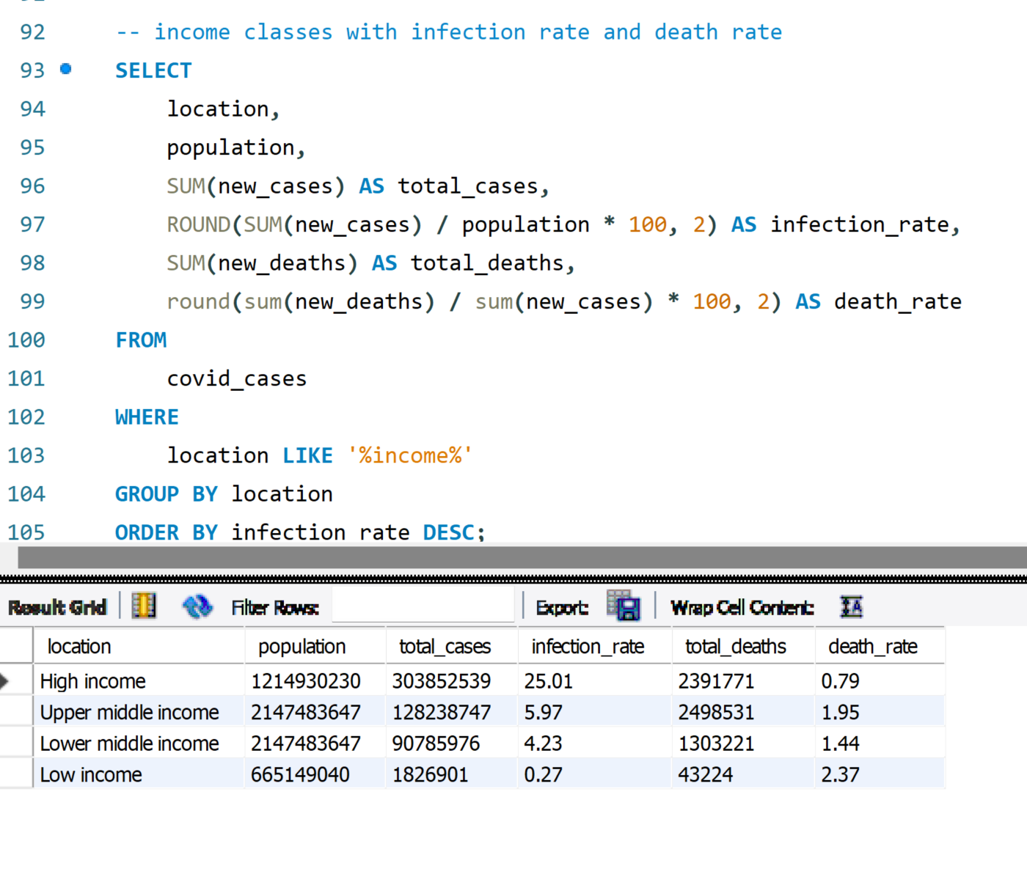Place cursor on the covid_cases table name
1027x885 pixels.
point(236,378)
